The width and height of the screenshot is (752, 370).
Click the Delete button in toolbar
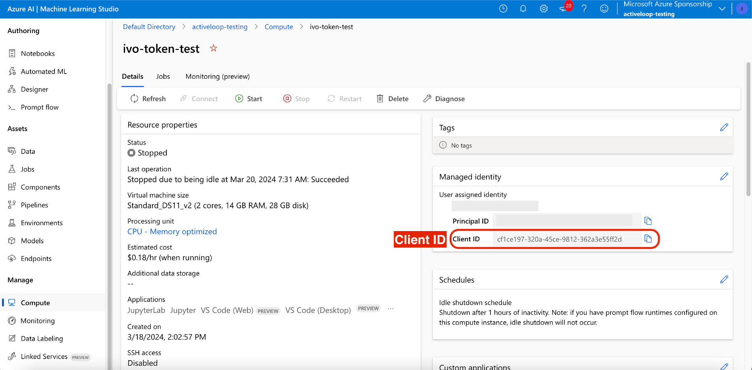tap(393, 99)
